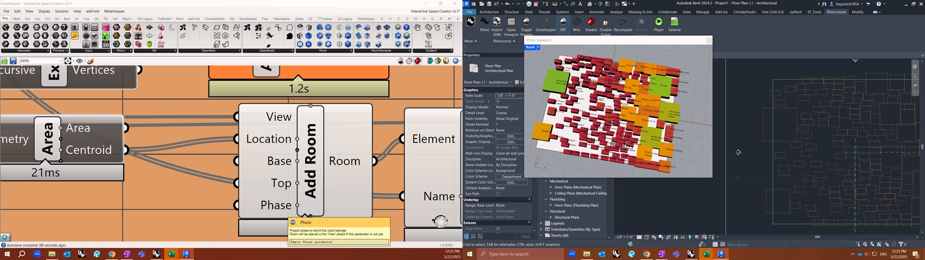This screenshot has width=925, height=260.
Task: Select Grasshopper shaded preview red icon
Action: (x=418, y=61)
